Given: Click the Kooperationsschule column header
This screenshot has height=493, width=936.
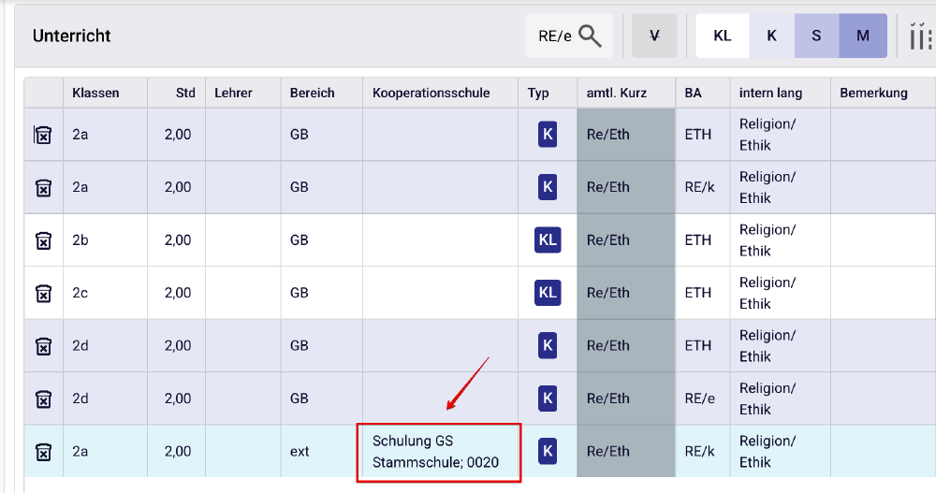Looking at the screenshot, I should tap(431, 93).
